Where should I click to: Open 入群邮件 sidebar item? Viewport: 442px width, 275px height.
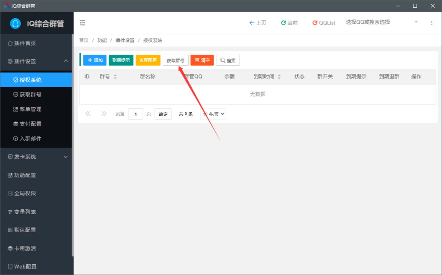[36, 139]
